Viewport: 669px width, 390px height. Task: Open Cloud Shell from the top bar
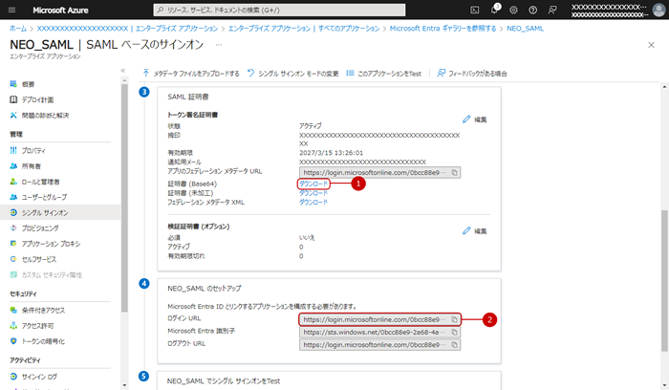pos(474,10)
